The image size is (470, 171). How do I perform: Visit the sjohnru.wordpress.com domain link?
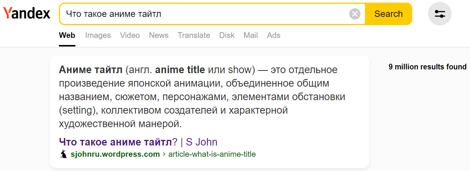(115, 154)
